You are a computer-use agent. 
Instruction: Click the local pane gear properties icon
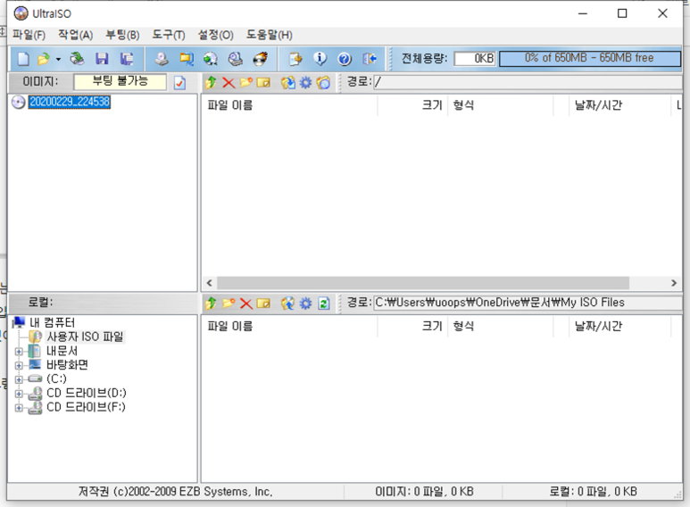click(x=305, y=303)
